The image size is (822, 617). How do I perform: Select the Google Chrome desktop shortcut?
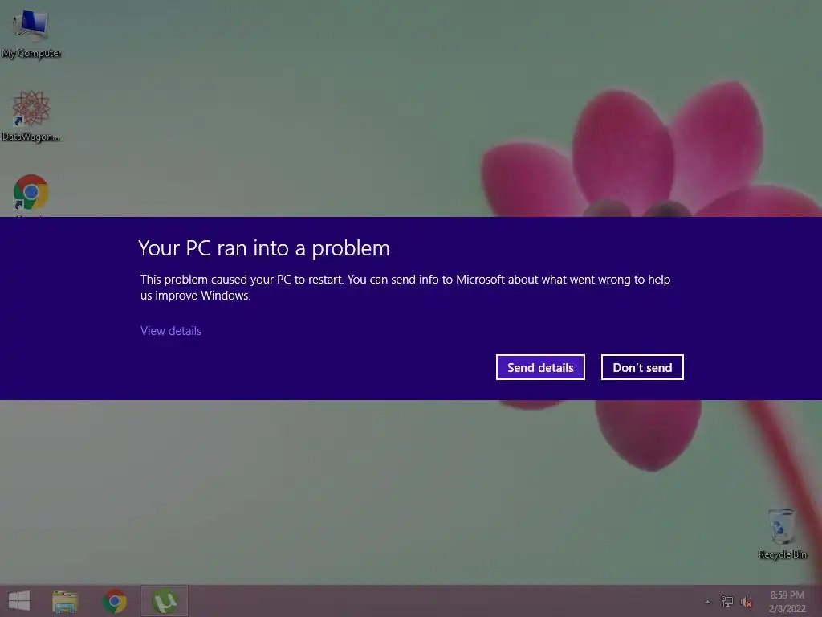31,194
